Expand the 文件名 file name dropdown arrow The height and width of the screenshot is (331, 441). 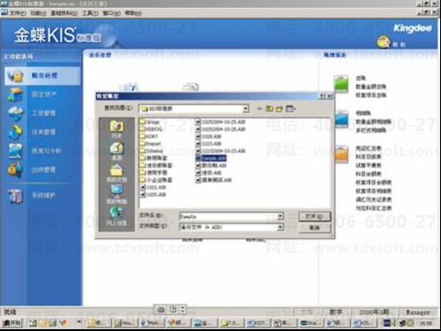(x=280, y=217)
